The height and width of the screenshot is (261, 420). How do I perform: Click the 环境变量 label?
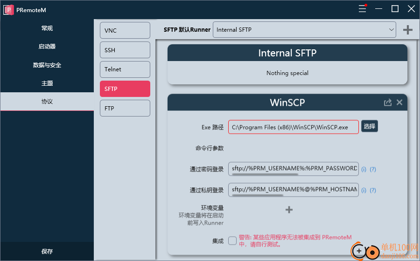tap(212, 208)
